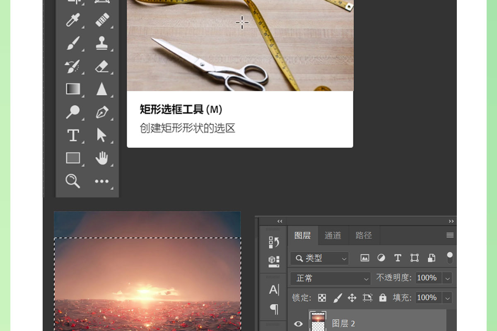This screenshot has width=497, height=331.
Task: Click the 填充 fill percentage field
Action: (427, 297)
